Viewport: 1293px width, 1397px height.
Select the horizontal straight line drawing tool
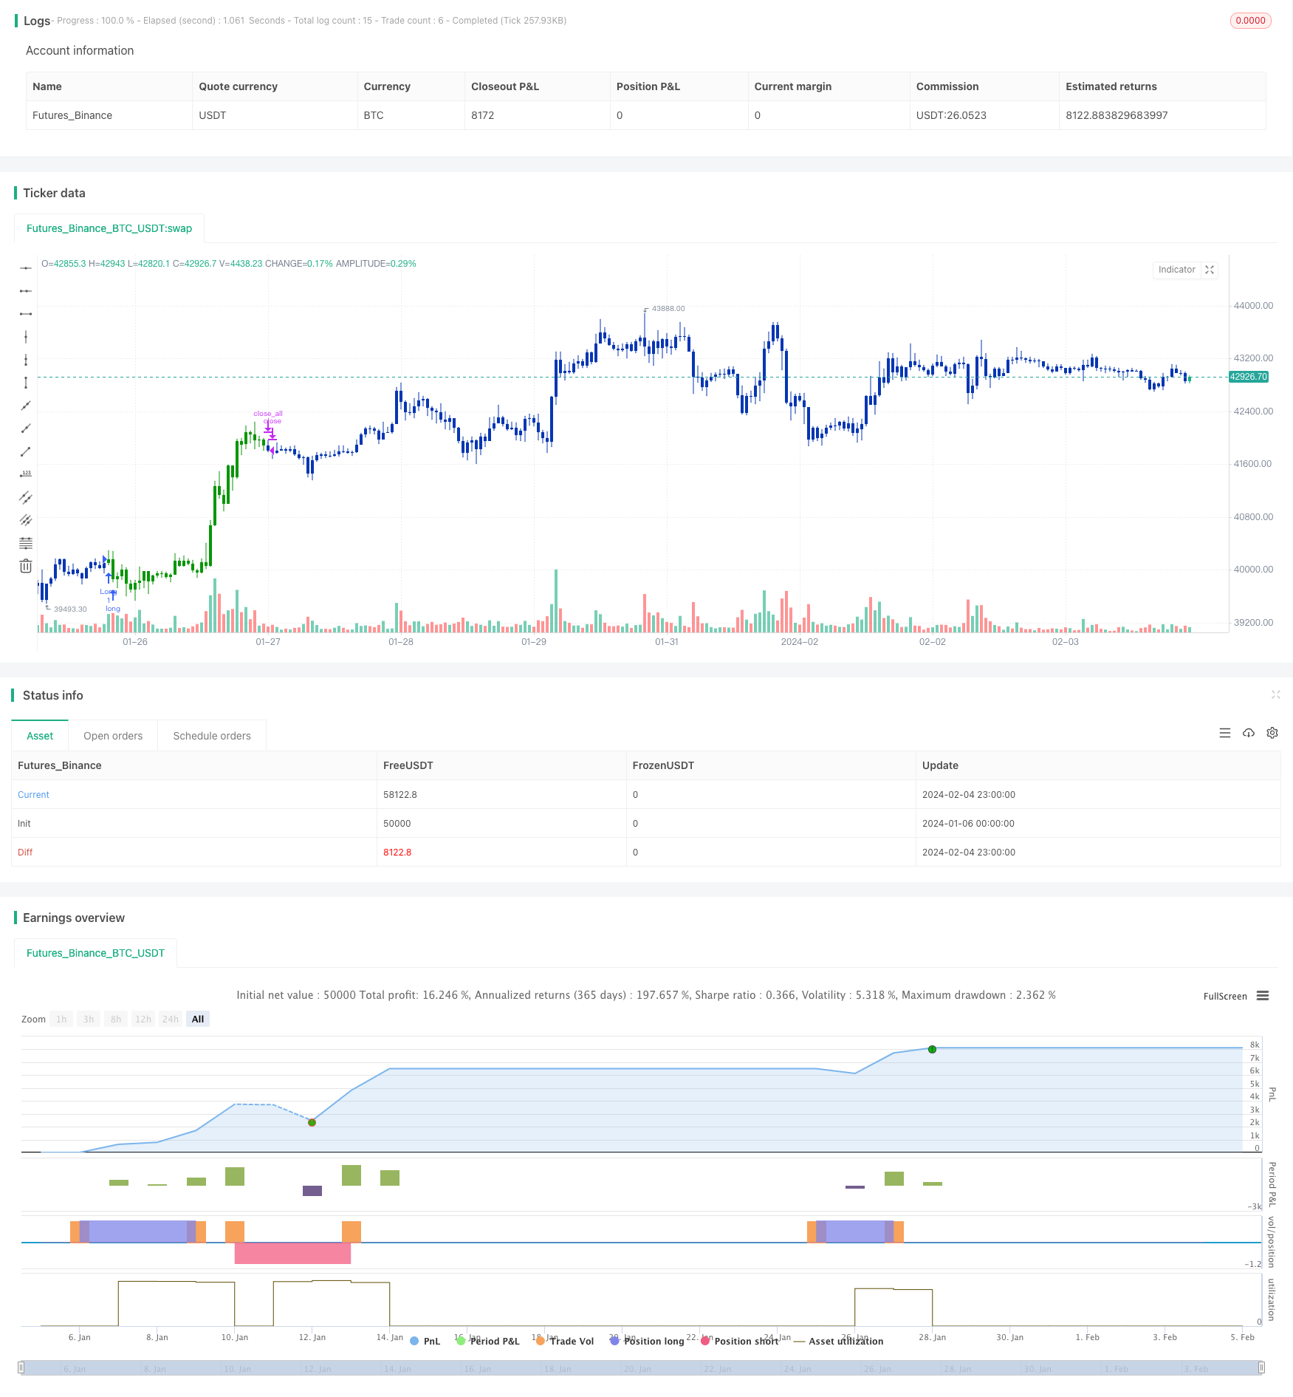26,268
